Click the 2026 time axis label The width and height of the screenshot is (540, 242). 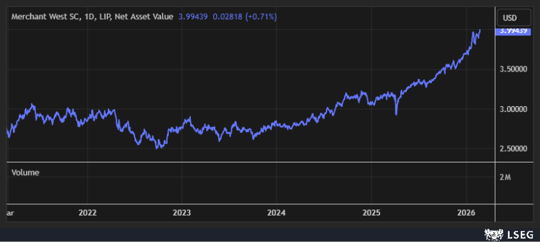point(466,213)
